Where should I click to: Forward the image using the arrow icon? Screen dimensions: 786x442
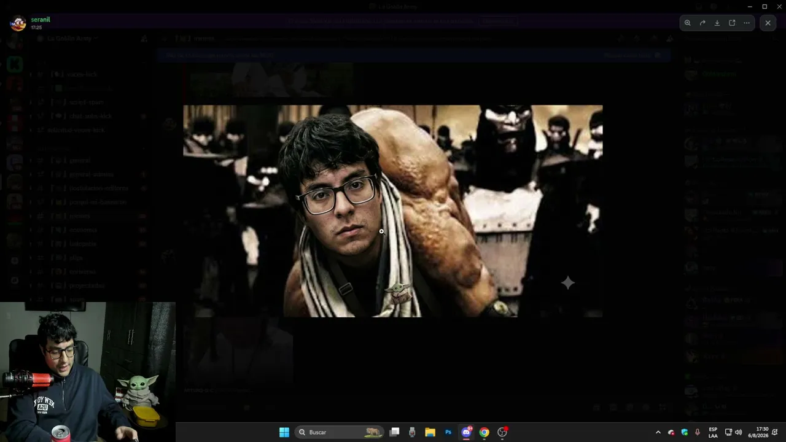tap(702, 23)
